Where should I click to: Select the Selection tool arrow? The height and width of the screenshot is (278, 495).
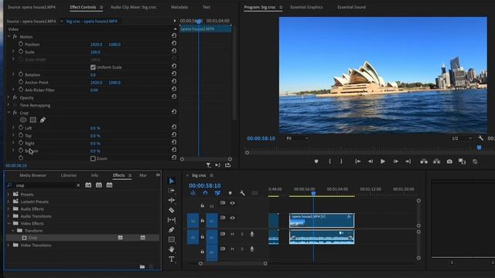click(172, 181)
